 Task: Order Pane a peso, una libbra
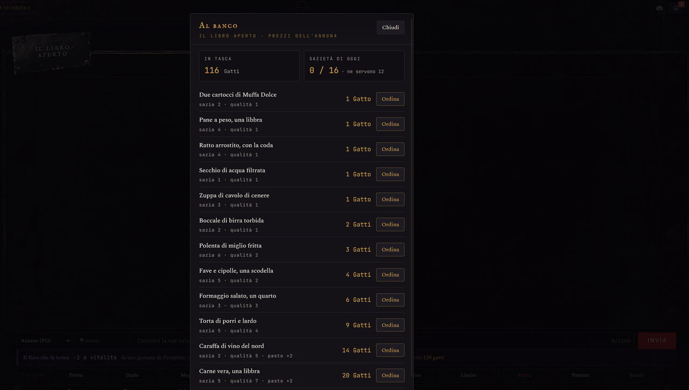pos(390,124)
